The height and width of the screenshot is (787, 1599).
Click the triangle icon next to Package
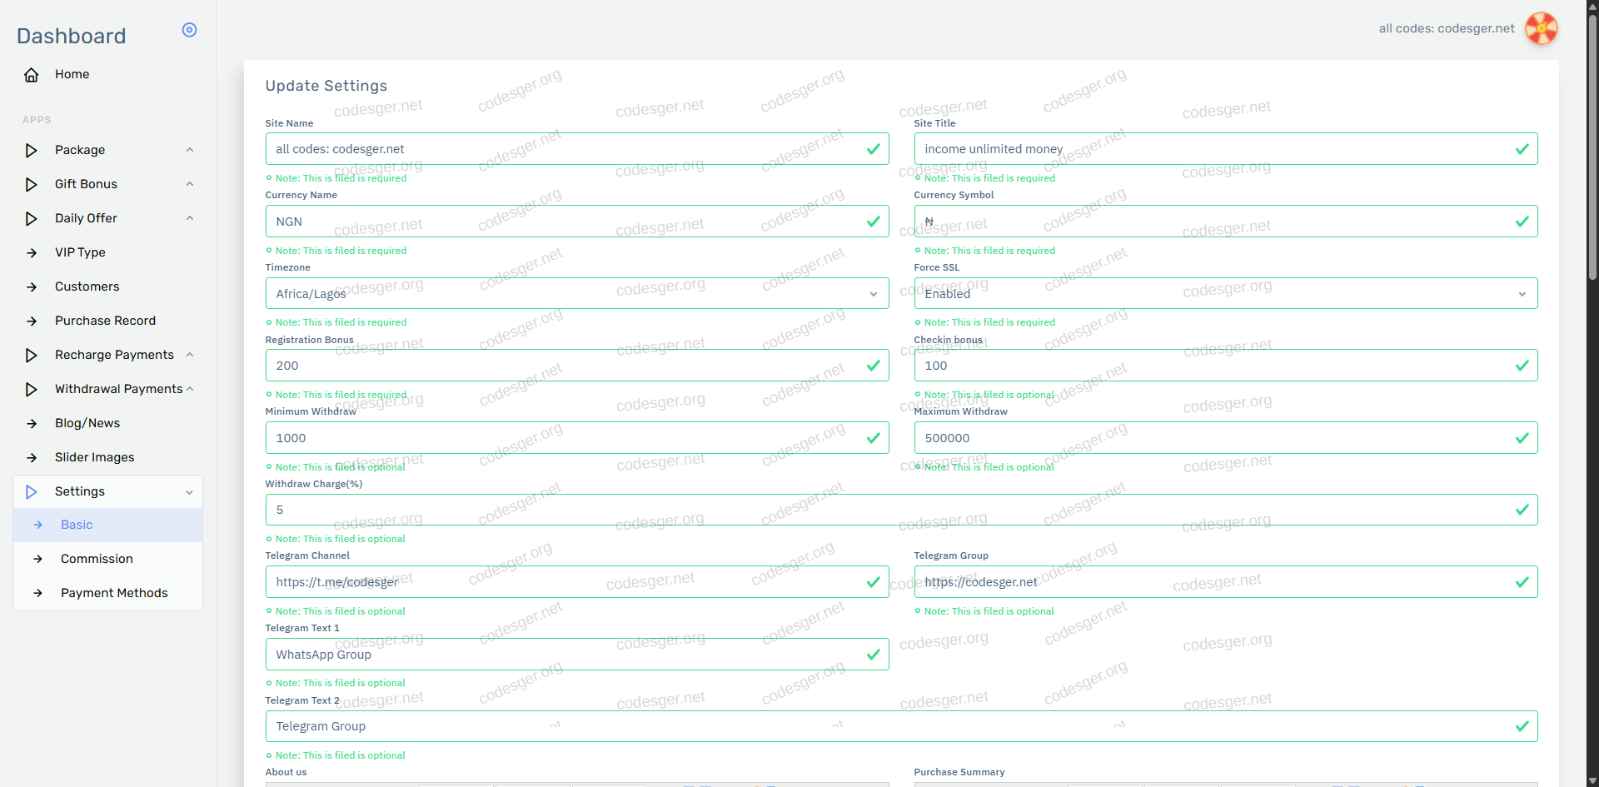coord(32,151)
